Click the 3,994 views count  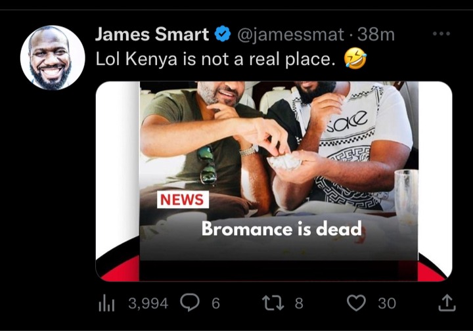point(148,303)
